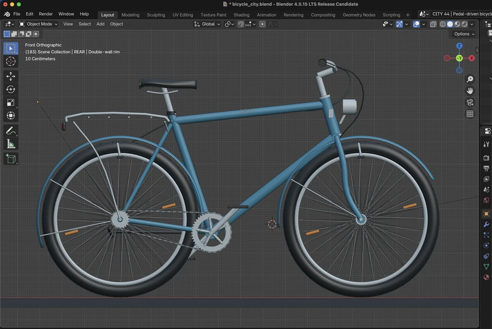Choose the Measure tool
Viewport: 492px width, 329px height.
[11, 144]
